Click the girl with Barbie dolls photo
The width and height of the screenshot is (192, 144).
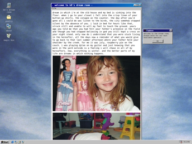[96, 84]
